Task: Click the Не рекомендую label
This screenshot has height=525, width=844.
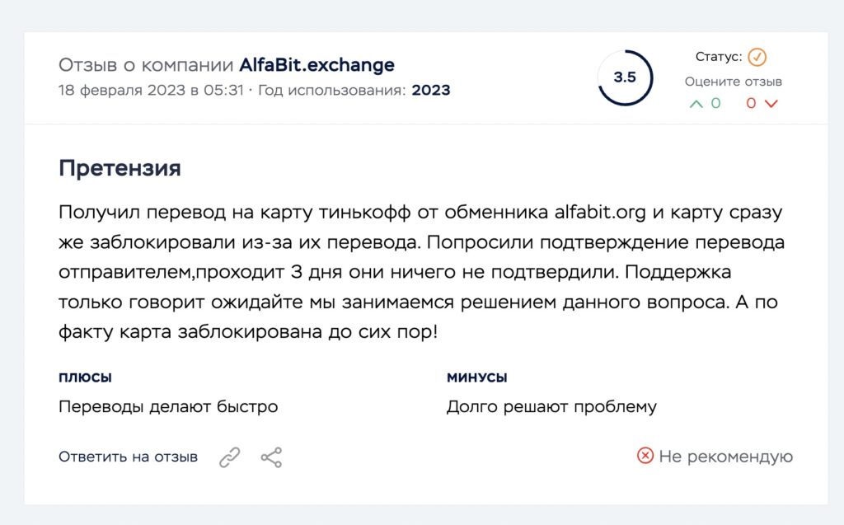Action: click(x=725, y=457)
